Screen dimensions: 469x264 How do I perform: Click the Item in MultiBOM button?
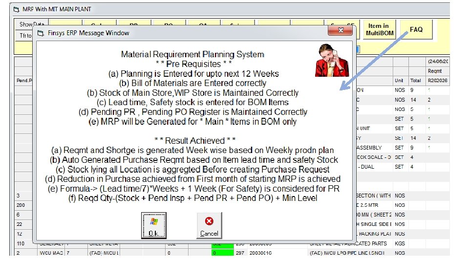coord(380,29)
